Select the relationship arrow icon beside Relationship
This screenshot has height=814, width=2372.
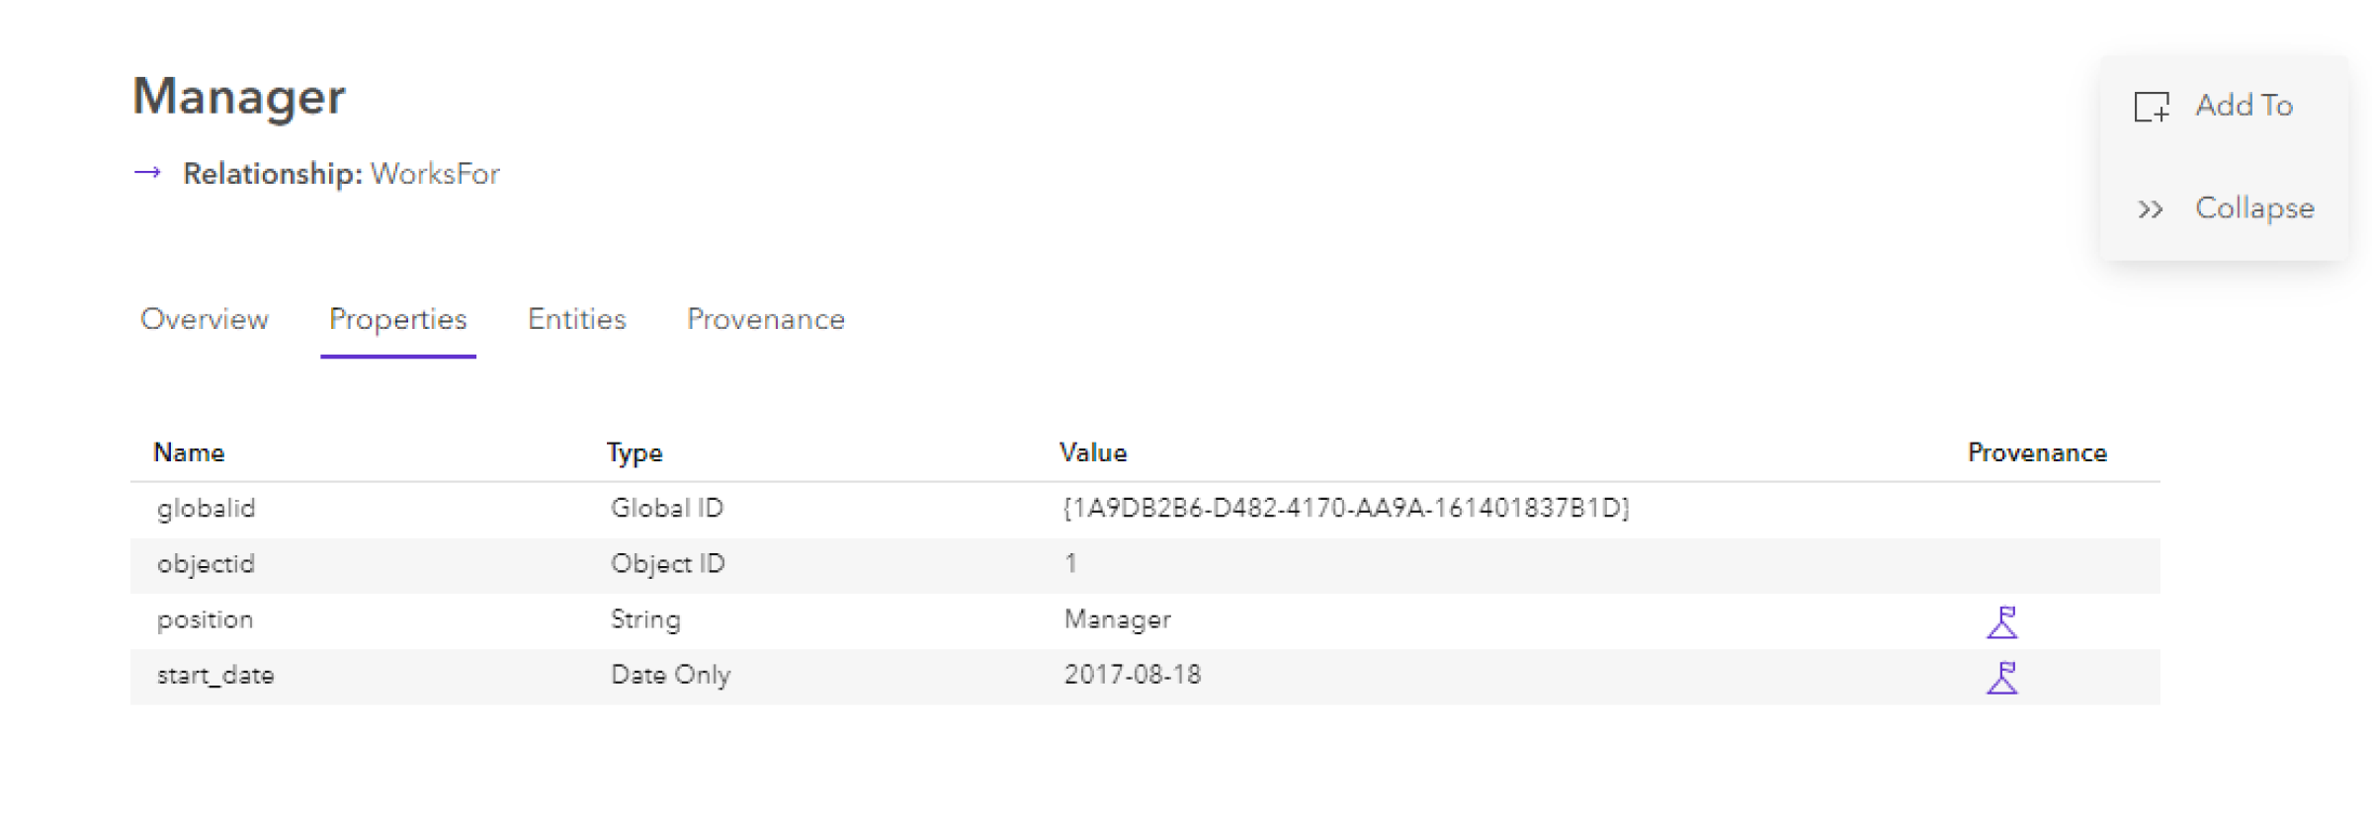coord(149,174)
